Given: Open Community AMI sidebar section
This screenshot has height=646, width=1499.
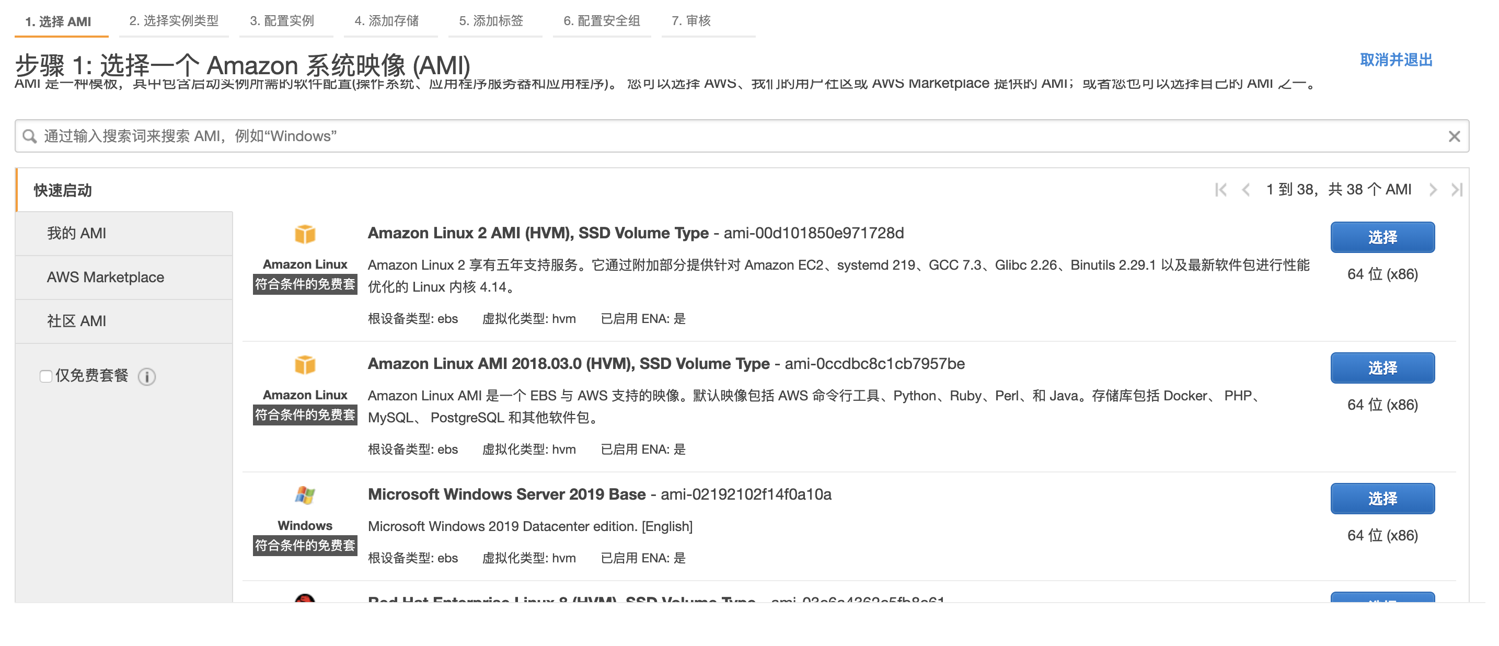Looking at the screenshot, I should click(76, 321).
